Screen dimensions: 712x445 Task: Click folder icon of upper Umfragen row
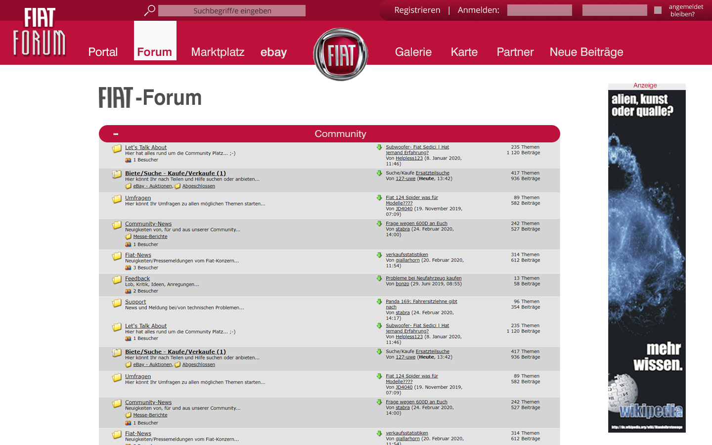pos(117,199)
